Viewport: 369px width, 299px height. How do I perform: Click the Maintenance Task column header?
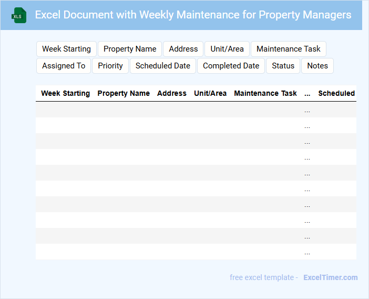265,93
